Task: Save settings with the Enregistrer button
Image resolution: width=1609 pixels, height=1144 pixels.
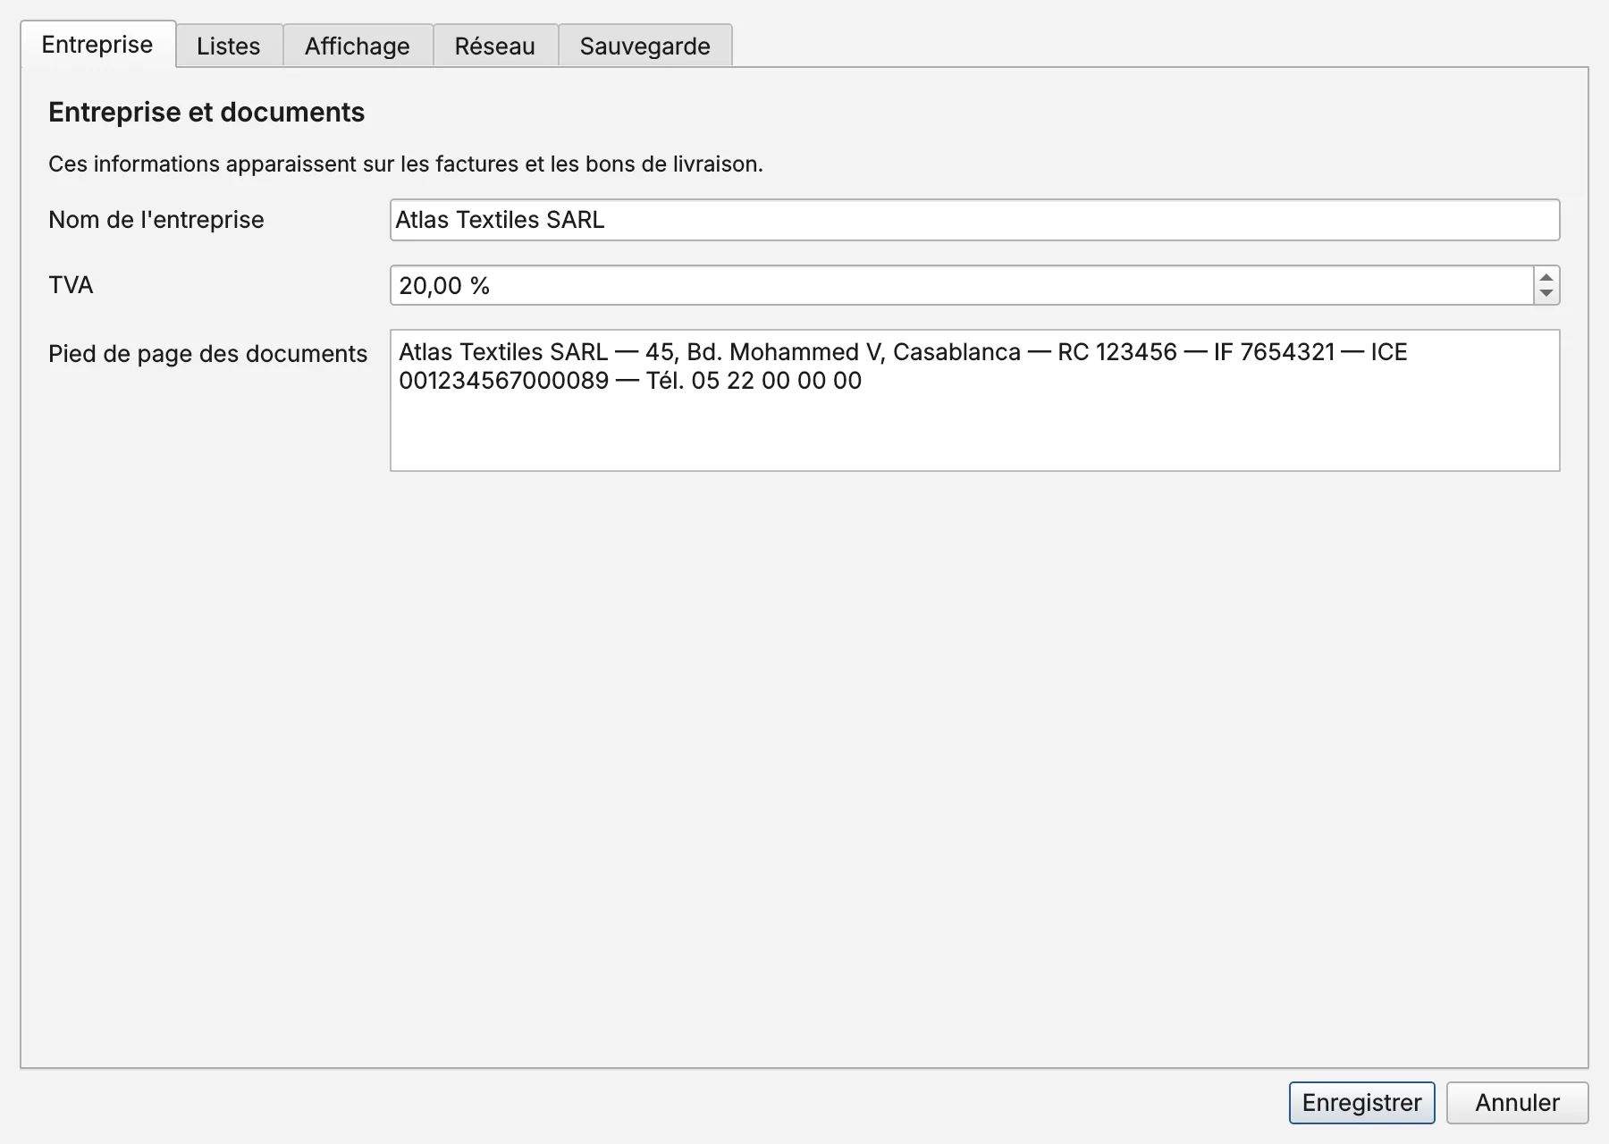Action: click(x=1362, y=1103)
